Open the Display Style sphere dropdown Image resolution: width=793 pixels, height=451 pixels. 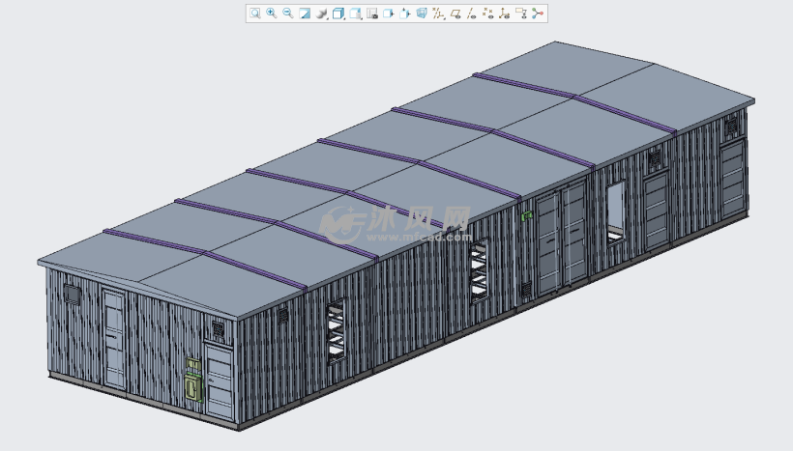point(322,14)
